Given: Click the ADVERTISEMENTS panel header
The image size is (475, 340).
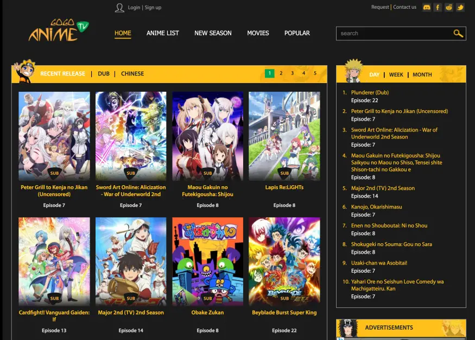Looking at the screenshot, I should pyautogui.click(x=401, y=328).
